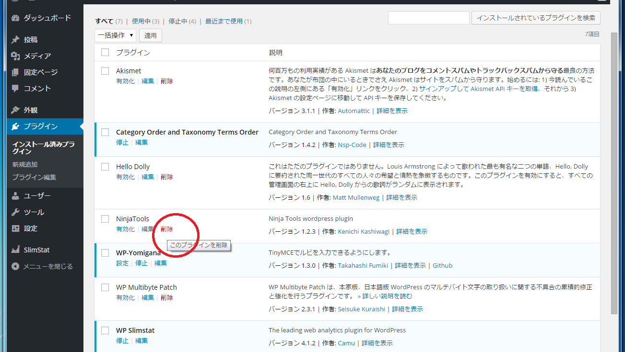Open ダッシュボード dashboard icon in sidebar
This screenshot has height=352, width=625.
click(15, 18)
